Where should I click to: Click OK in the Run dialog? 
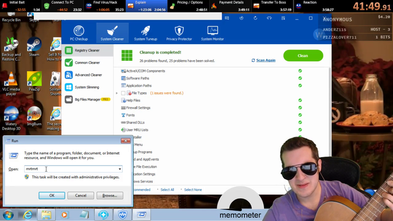(x=52, y=195)
